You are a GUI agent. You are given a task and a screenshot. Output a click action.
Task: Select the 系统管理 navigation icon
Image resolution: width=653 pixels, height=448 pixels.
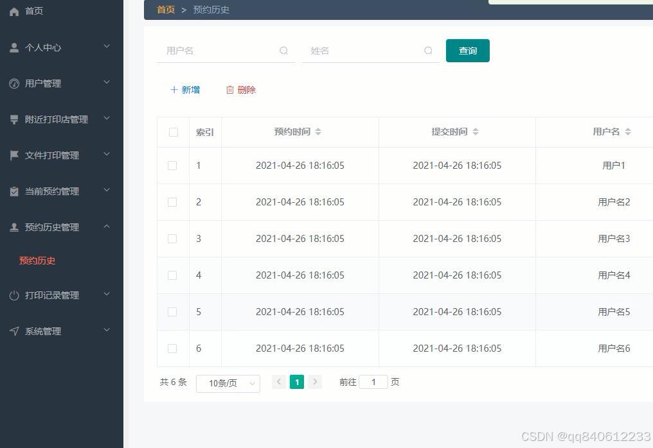13,331
